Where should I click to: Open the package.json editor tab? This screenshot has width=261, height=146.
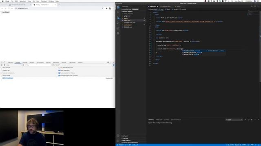point(166,6)
